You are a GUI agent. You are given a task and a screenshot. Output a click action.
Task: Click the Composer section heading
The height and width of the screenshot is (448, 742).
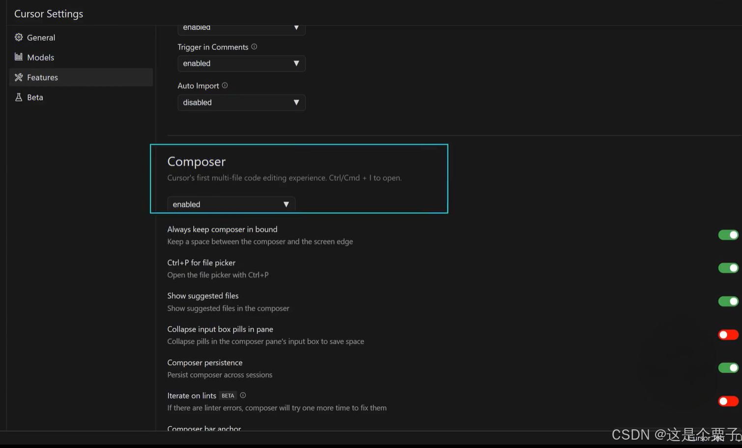pos(197,162)
